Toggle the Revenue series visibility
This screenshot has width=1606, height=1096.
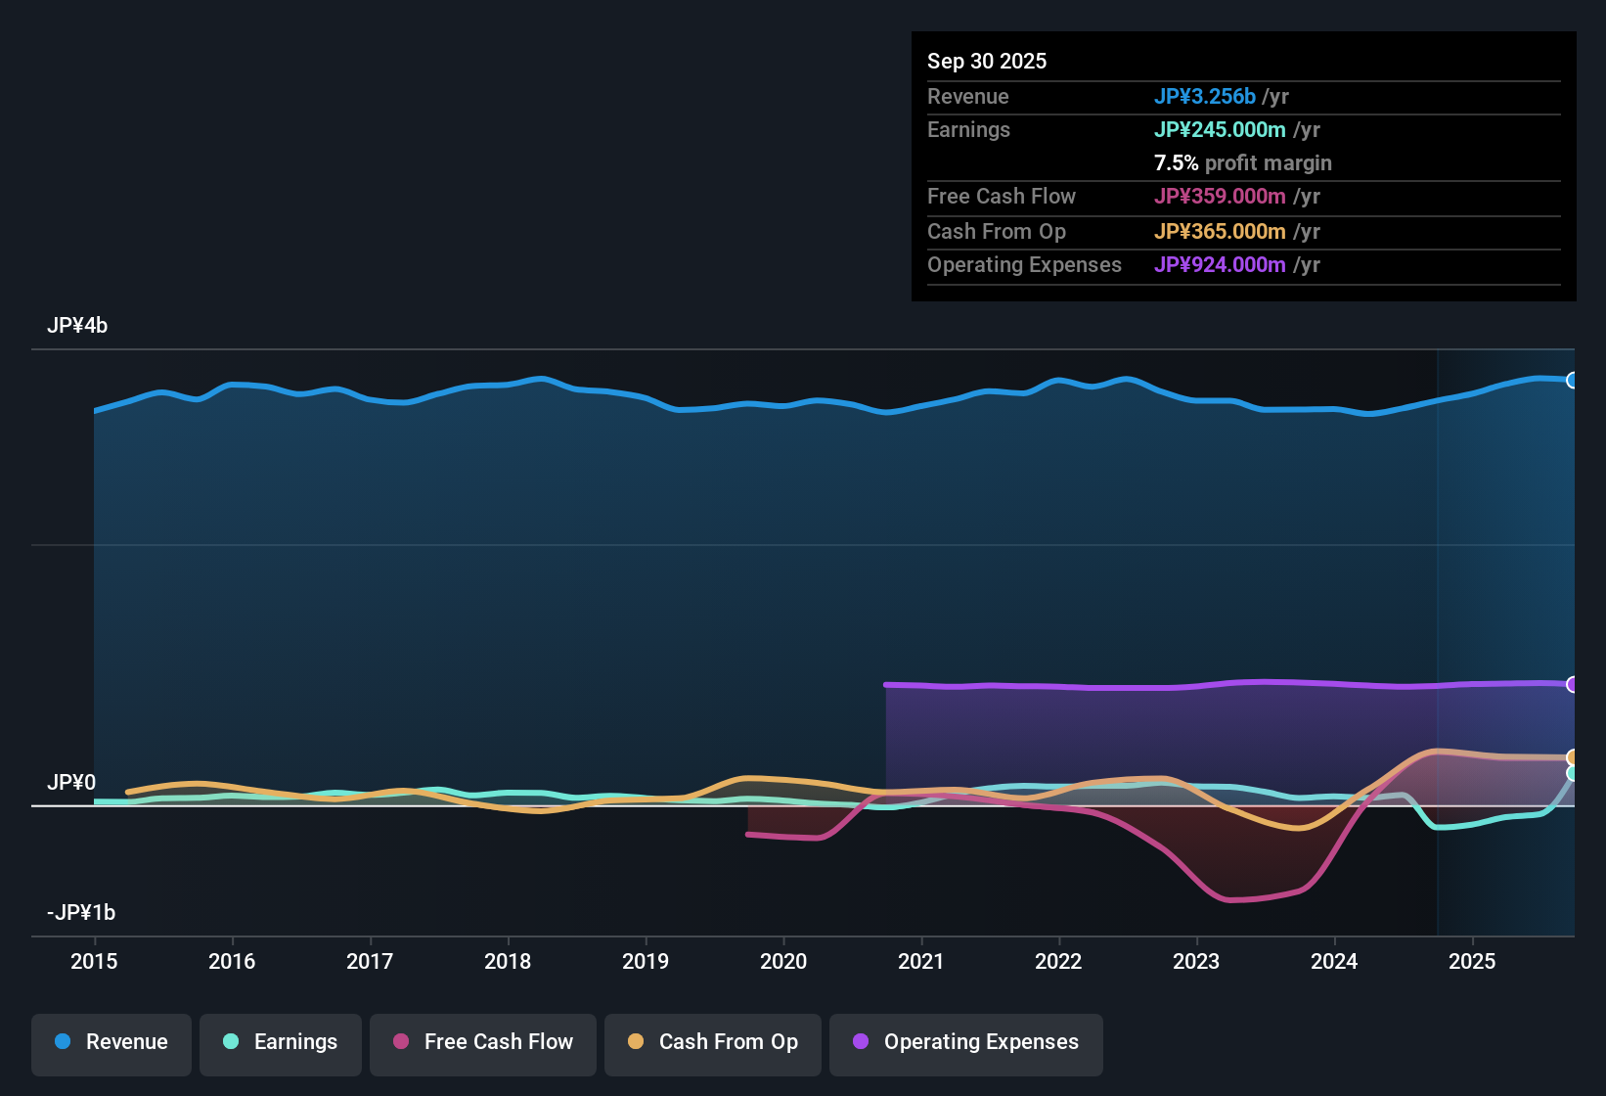(x=111, y=1042)
